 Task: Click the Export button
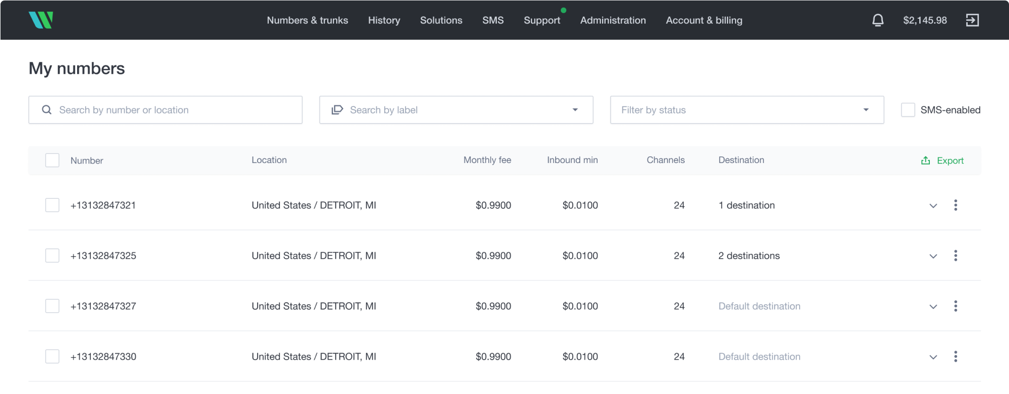[x=942, y=160]
